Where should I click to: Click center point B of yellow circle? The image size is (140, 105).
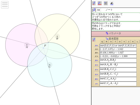(x=57, y=36)
